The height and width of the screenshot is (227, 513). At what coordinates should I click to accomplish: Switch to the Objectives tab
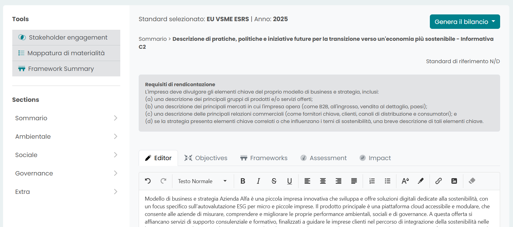tap(206, 158)
